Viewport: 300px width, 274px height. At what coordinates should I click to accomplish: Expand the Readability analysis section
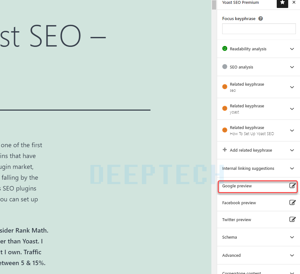pyautogui.click(x=292, y=49)
